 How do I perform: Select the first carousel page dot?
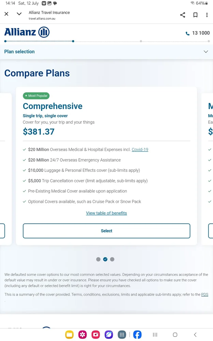pyautogui.click(x=98, y=259)
